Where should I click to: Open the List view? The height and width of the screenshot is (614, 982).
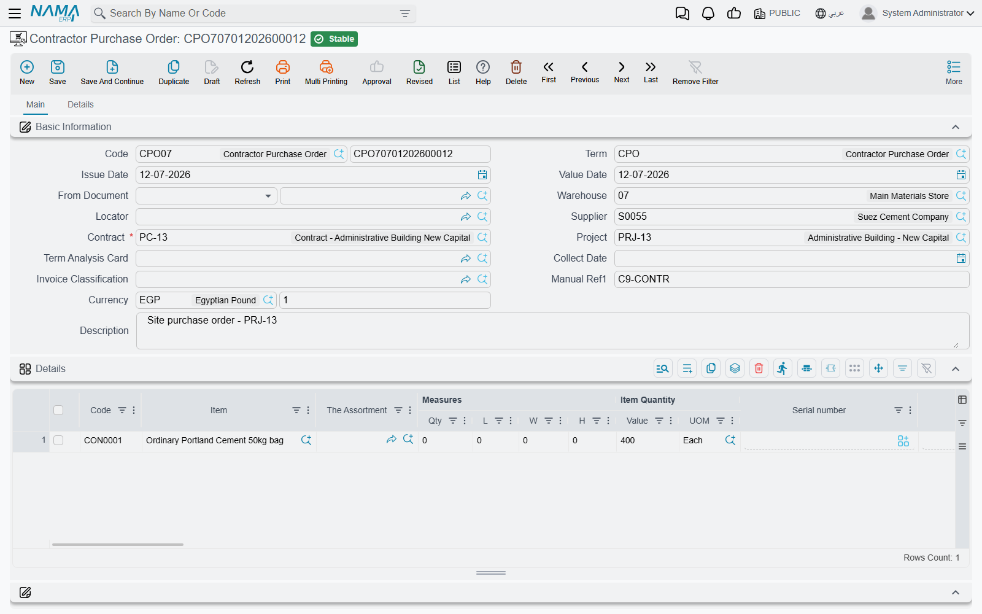click(454, 72)
